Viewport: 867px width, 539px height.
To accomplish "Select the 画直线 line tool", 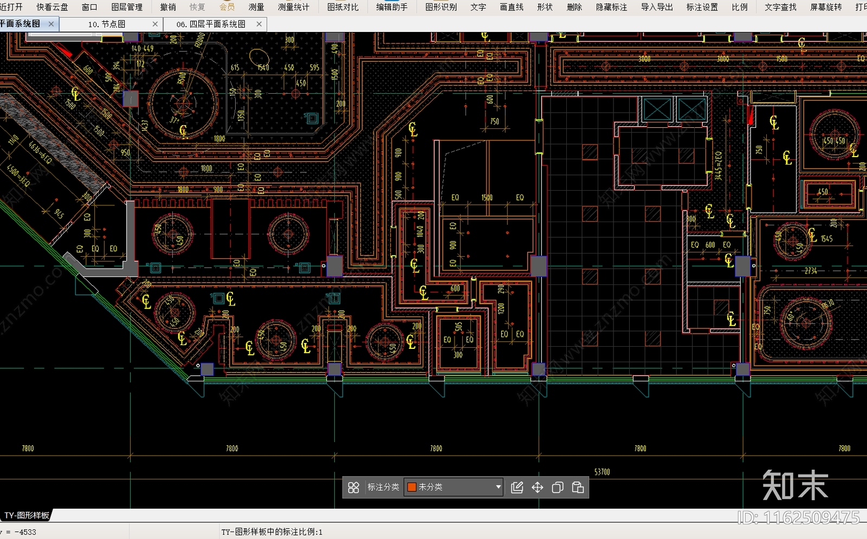I will [512, 7].
